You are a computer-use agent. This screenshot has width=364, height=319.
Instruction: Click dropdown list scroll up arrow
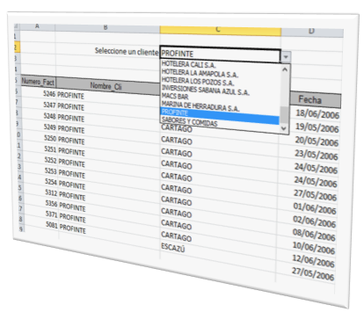click(285, 69)
